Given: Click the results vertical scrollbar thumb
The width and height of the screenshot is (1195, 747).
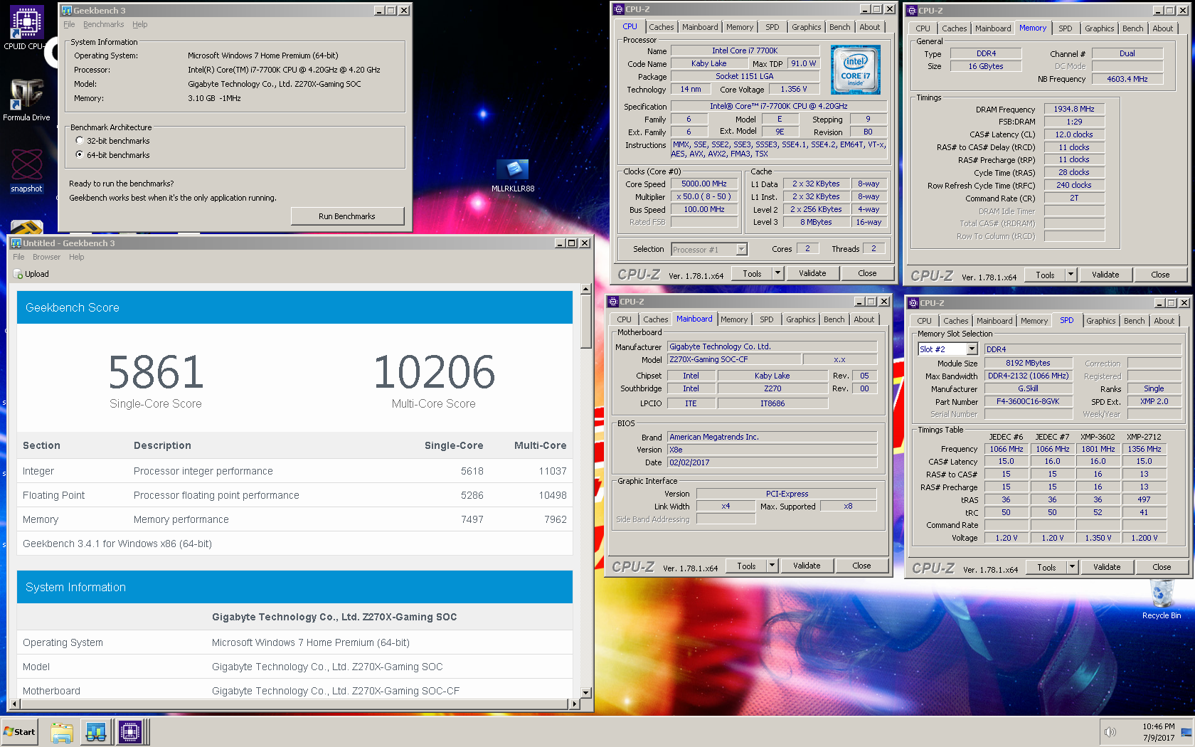Looking at the screenshot, I should (586, 322).
